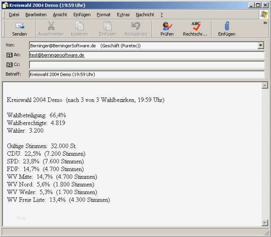This screenshot has height=237, width=271.
Task: Click the test@berningersoftware.de recipient link
Action: (57, 55)
